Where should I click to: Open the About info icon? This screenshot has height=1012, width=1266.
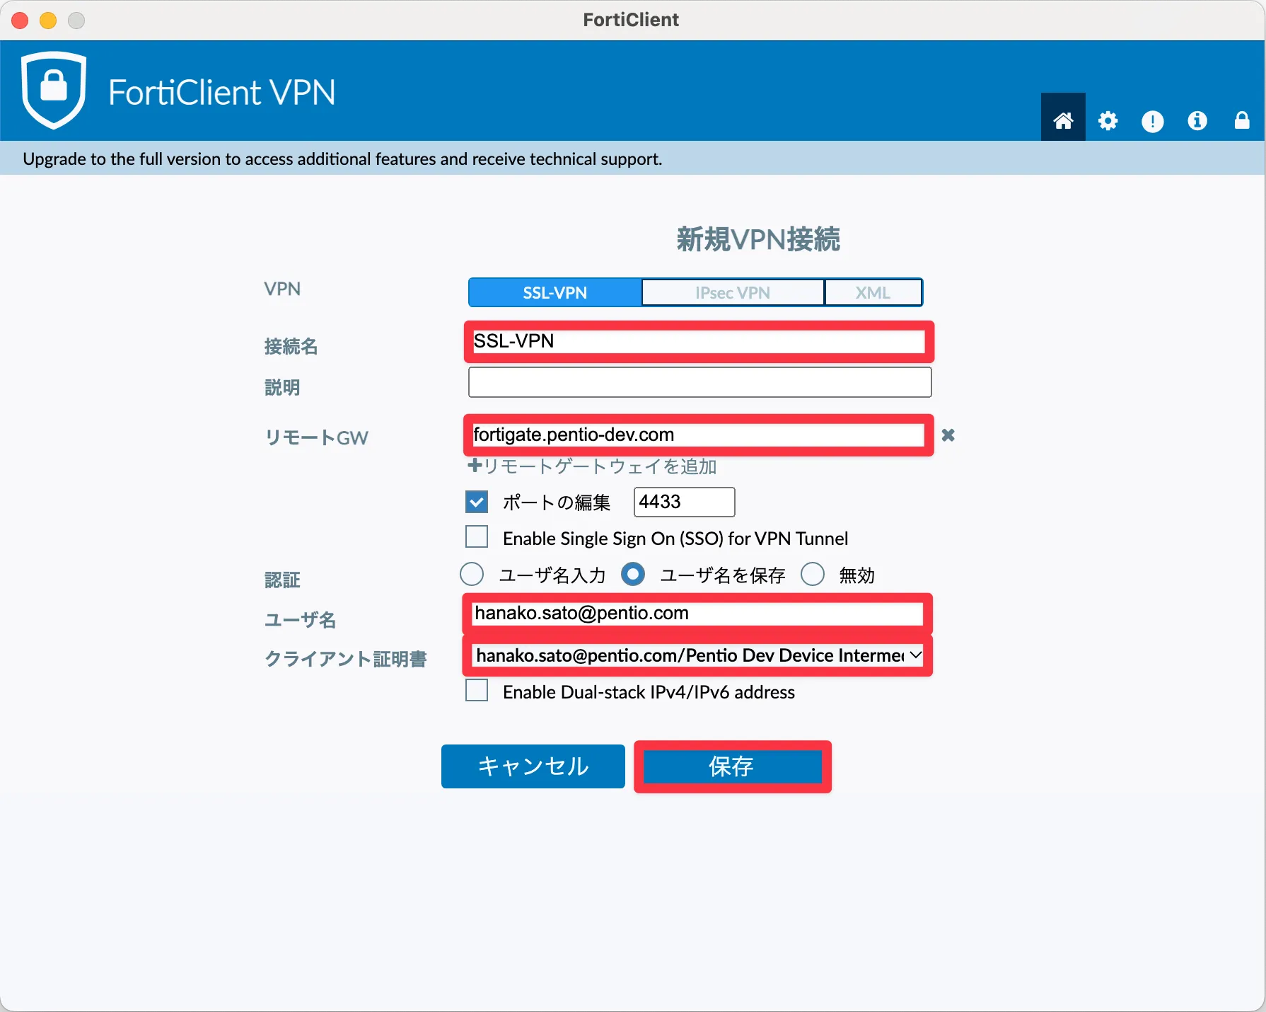pos(1197,121)
